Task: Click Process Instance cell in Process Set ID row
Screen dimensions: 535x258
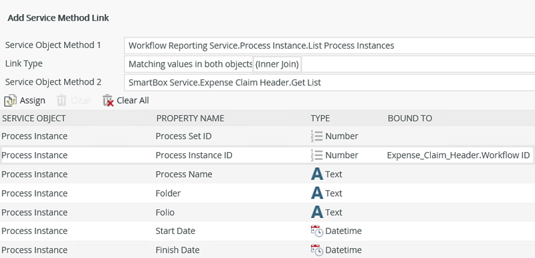Action: [35, 136]
